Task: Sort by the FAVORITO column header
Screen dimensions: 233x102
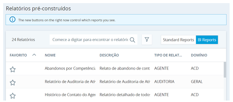Action: tap(18, 55)
